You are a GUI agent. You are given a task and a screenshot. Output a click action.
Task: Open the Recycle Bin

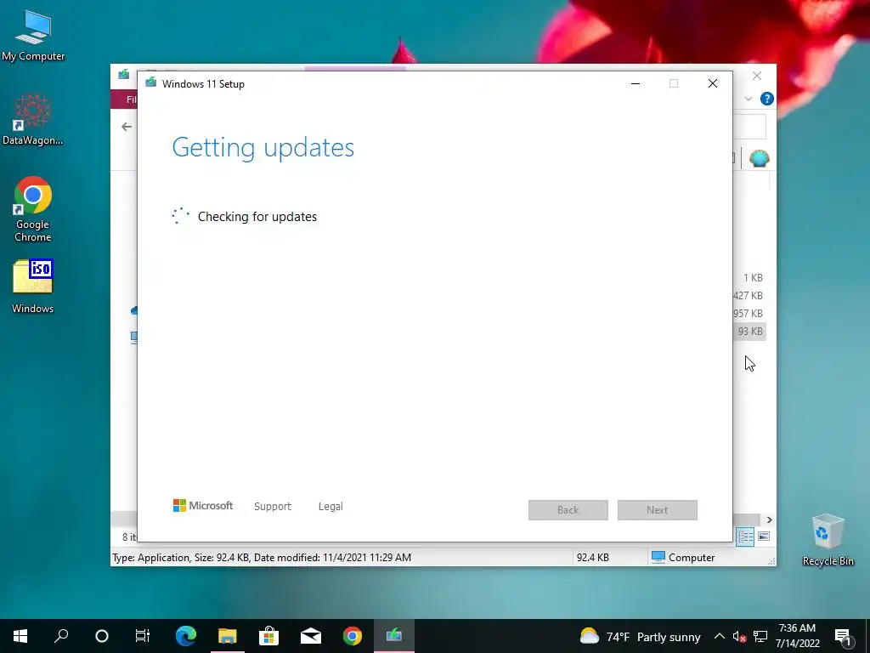(x=828, y=540)
